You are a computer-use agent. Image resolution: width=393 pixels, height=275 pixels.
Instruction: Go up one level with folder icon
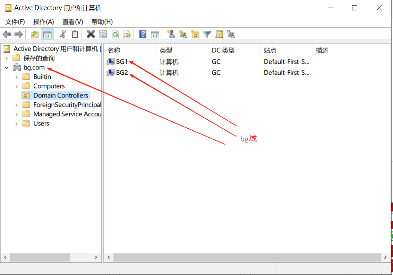click(x=35, y=34)
